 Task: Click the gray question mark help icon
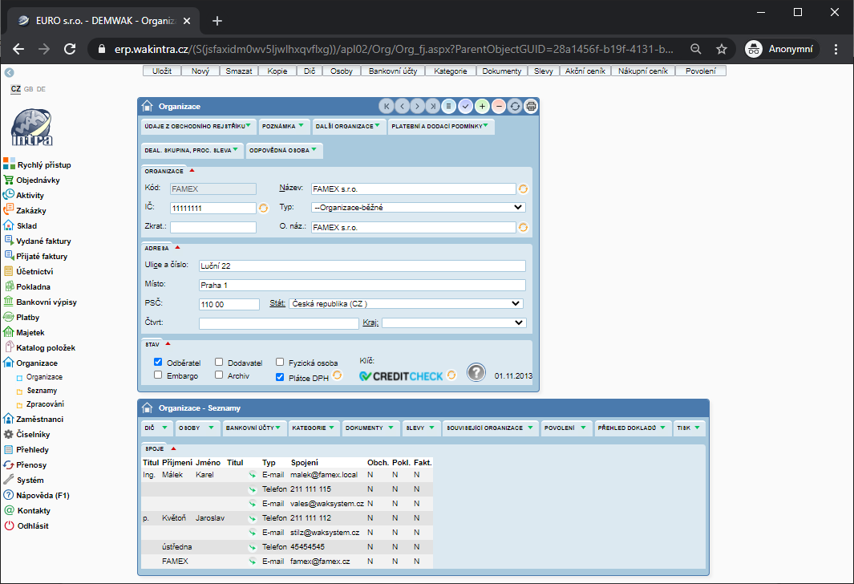click(477, 373)
